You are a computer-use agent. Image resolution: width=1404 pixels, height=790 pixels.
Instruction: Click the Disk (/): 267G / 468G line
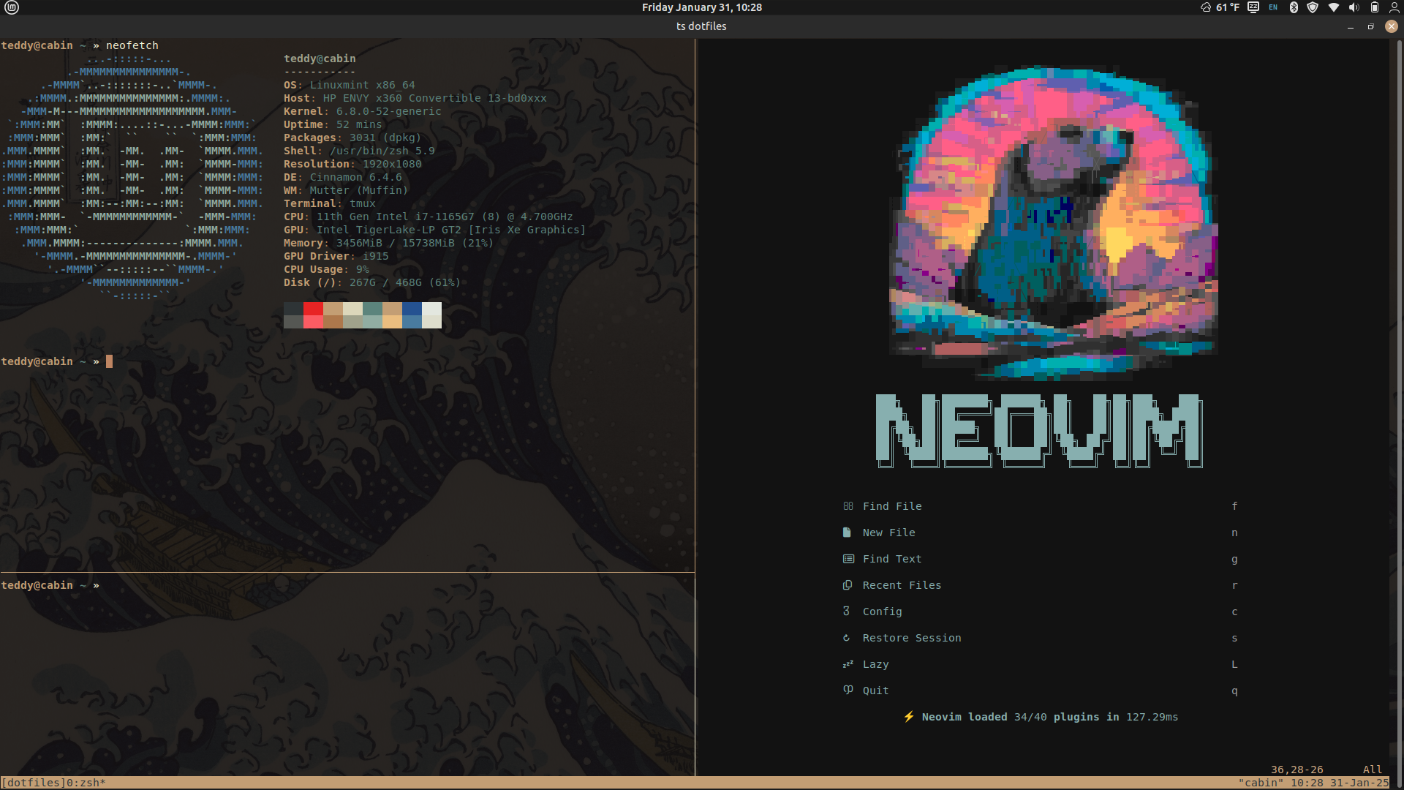click(x=372, y=282)
